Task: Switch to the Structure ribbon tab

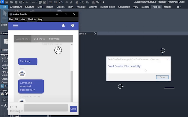Action: (30, 7)
